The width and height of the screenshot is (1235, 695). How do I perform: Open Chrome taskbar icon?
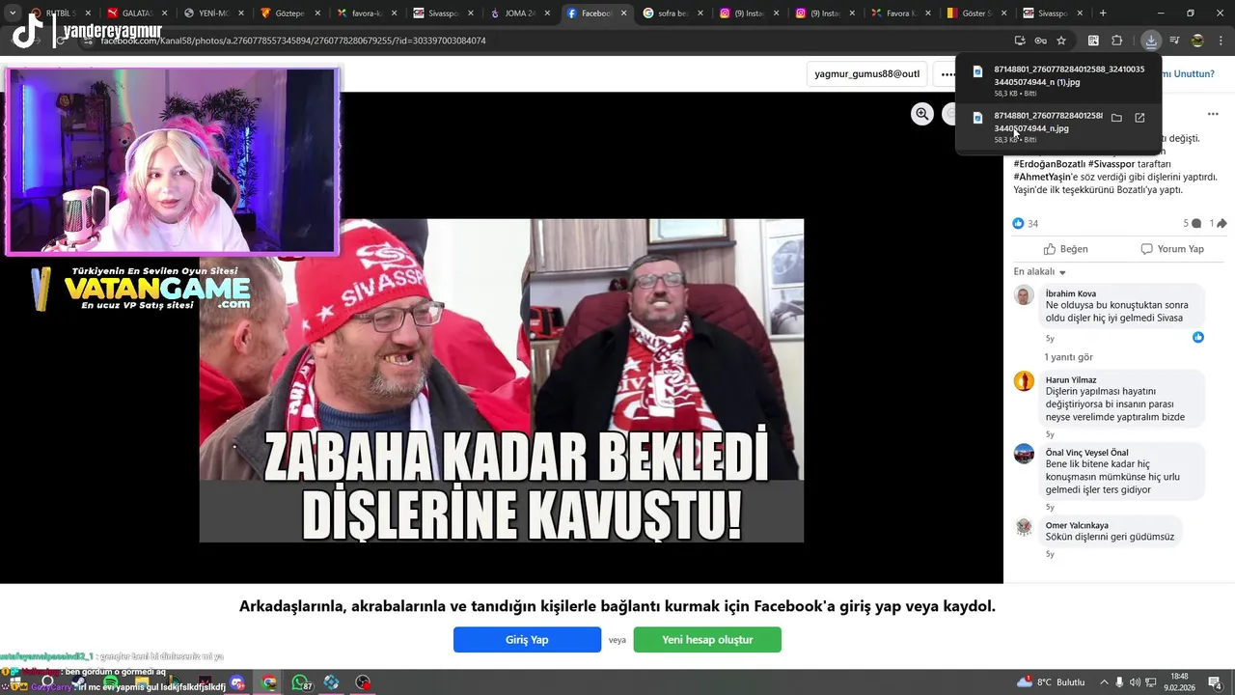[269, 683]
